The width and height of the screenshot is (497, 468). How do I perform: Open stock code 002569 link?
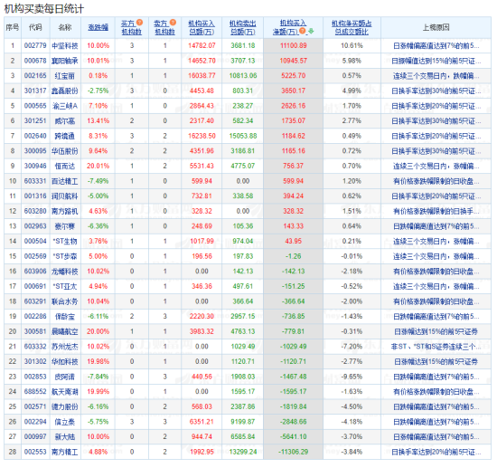click(x=35, y=256)
